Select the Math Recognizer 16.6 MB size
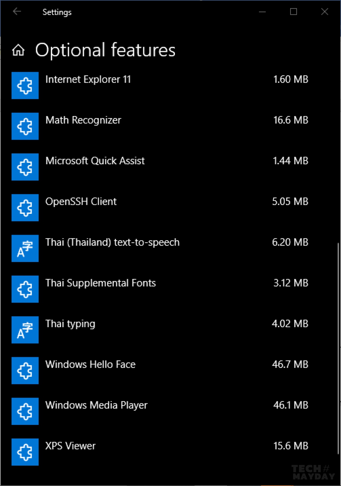The image size is (341, 486). coord(291,120)
